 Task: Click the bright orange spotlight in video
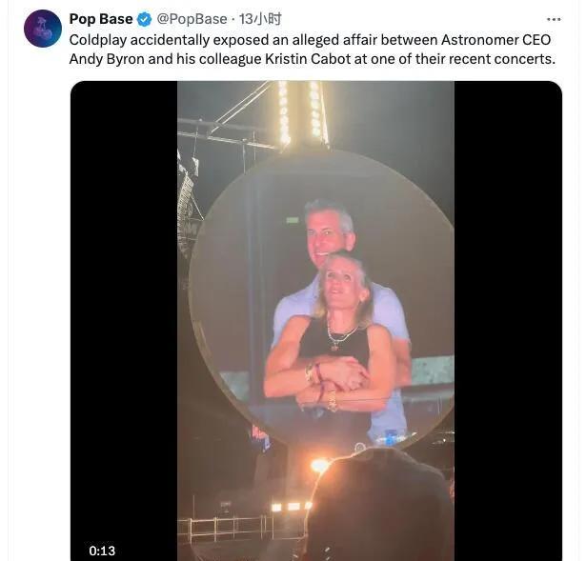[320, 466]
